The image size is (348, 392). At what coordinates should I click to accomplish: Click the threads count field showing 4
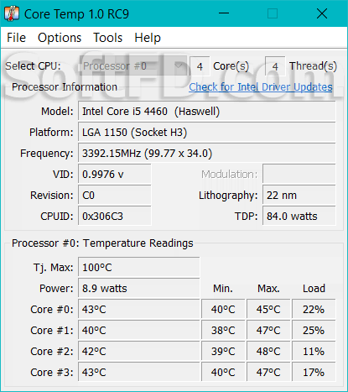click(275, 66)
